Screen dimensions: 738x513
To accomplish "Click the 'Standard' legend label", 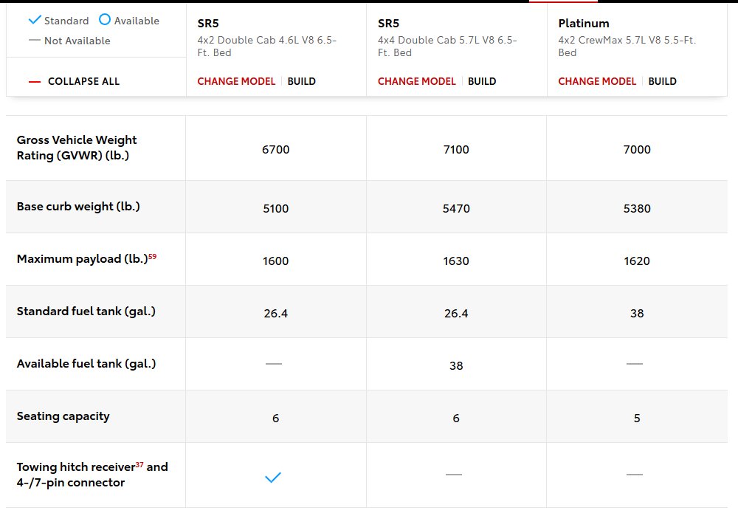I will click(66, 21).
